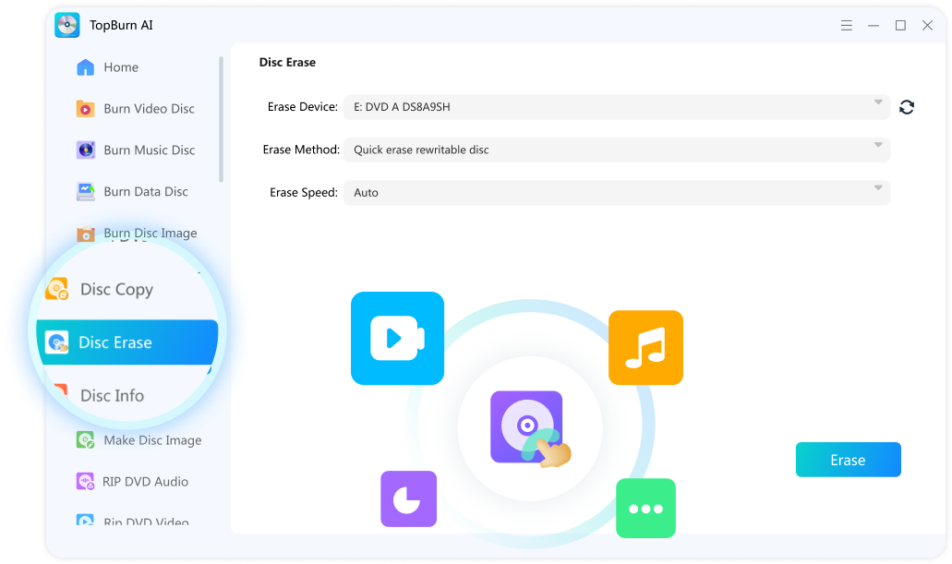Viewport: 952px width, 564px height.
Task: Open Make Disc Image in sidebar
Action: [151, 440]
